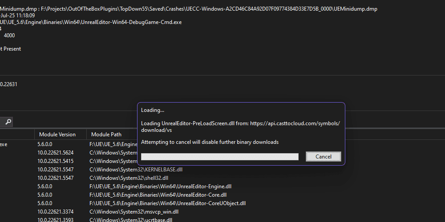This screenshot has height=222, width=445.
Task: Select the KERNELBASE.dll module row
Action: [x=136, y=170]
